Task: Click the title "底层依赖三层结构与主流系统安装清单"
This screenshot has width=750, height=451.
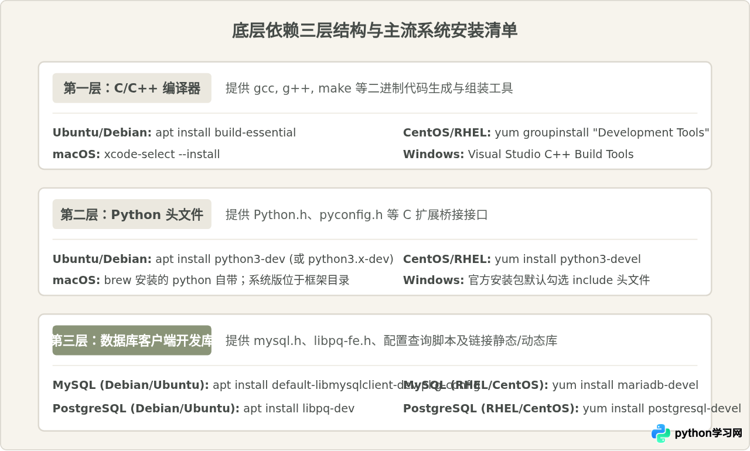Action: click(375, 30)
